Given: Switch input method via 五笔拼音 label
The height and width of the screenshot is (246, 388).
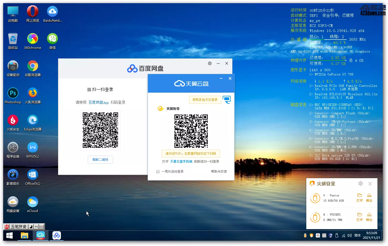Looking at the screenshot, I should 18,227.
